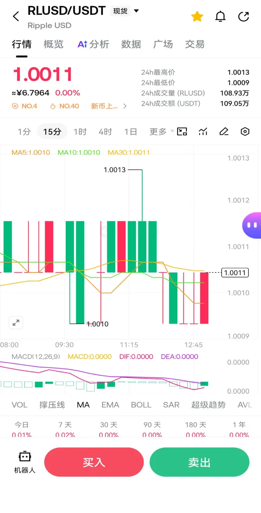Tap the NO.4 ranking tag
The height and width of the screenshot is (513, 261).
[25, 106]
